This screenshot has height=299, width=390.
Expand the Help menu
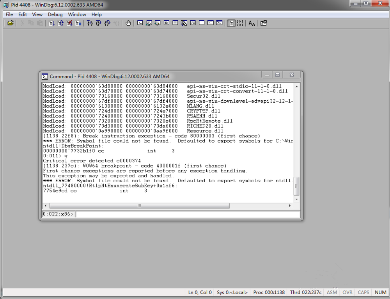tap(96, 14)
